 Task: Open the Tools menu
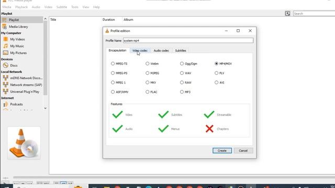[x=75, y=7]
